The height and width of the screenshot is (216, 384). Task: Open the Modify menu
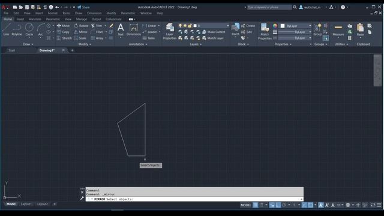pos(111,13)
